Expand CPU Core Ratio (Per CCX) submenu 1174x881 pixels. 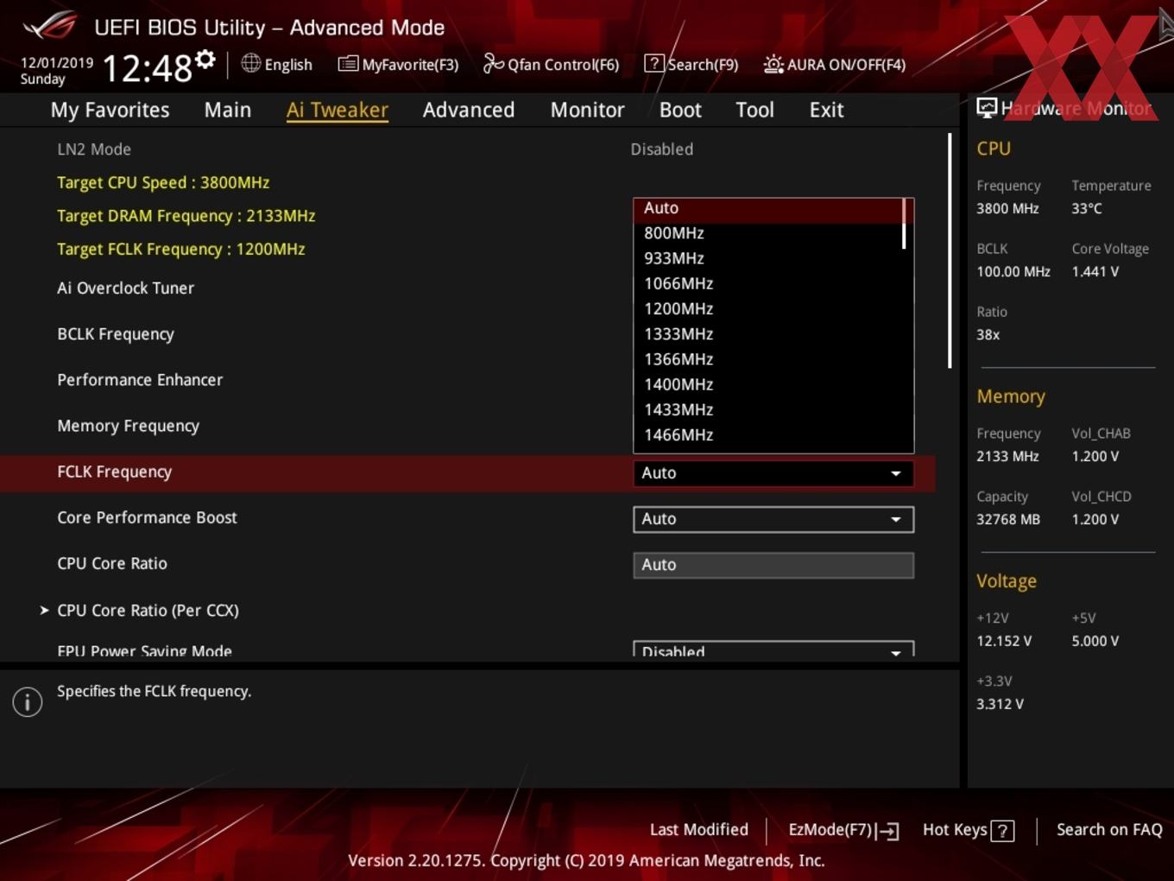click(148, 611)
